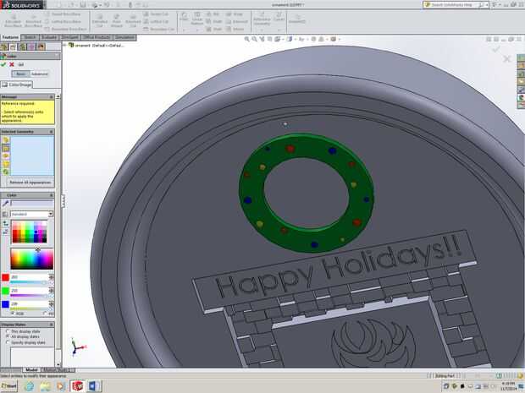This screenshot has height=393, width=525.
Task: Open SolidWorks Resources in the task pane
Action: (x=521, y=57)
